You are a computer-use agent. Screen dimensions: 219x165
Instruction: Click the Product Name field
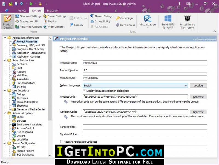(145, 63)
